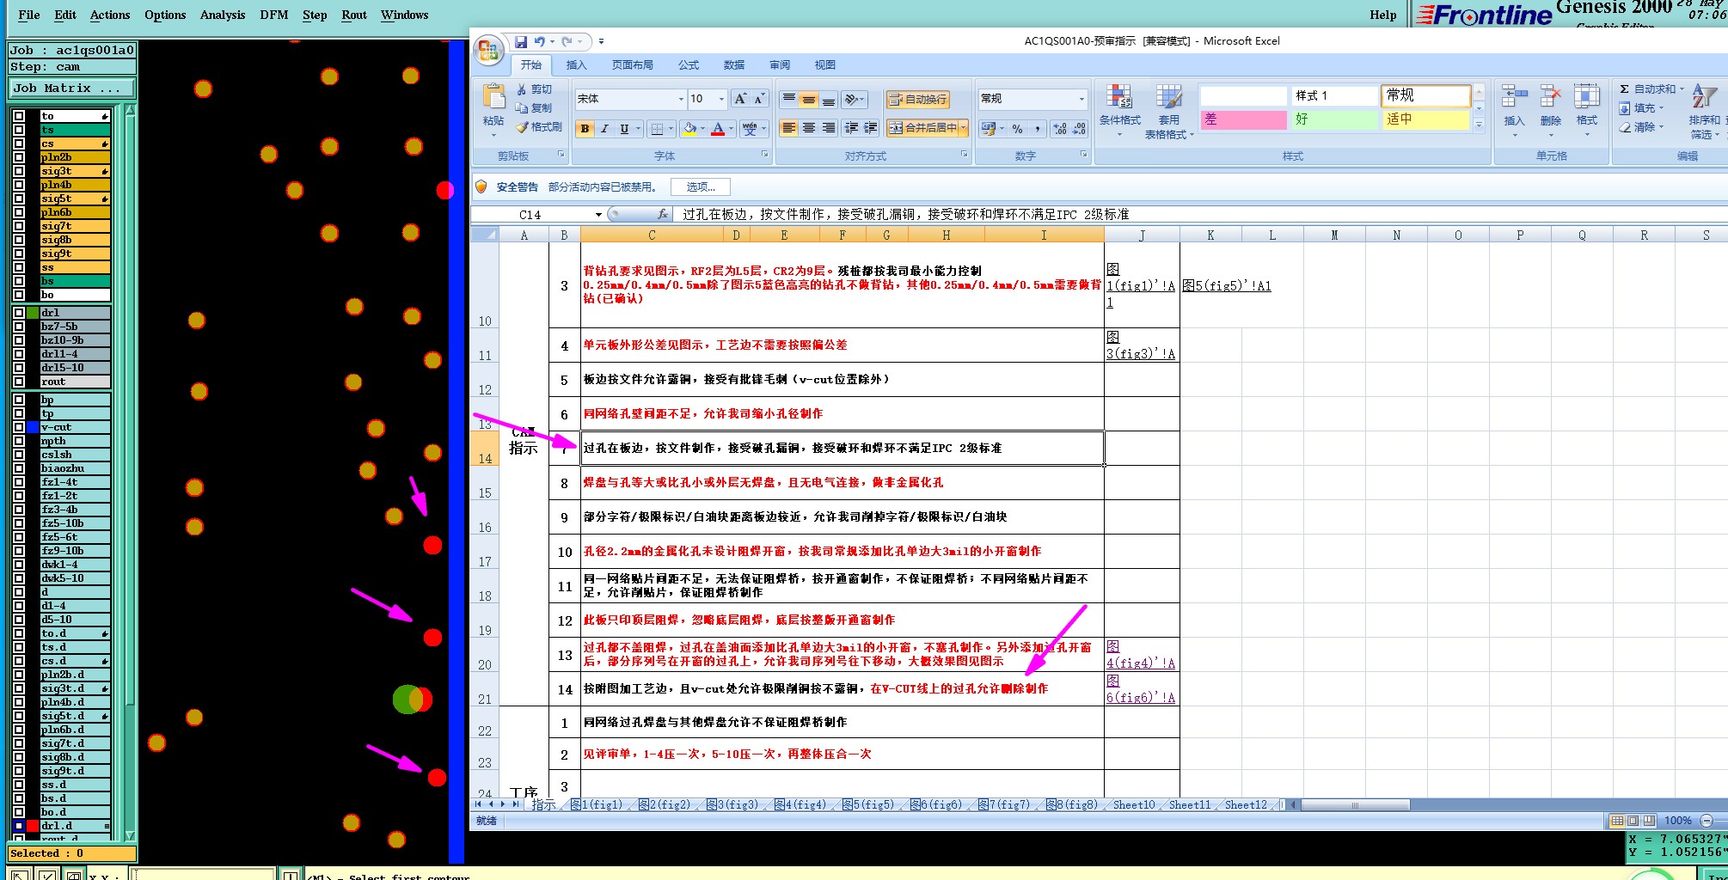This screenshot has height=880, width=1728.
Task: Expand the Fill (填充) dropdown
Action: point(1661,108)
